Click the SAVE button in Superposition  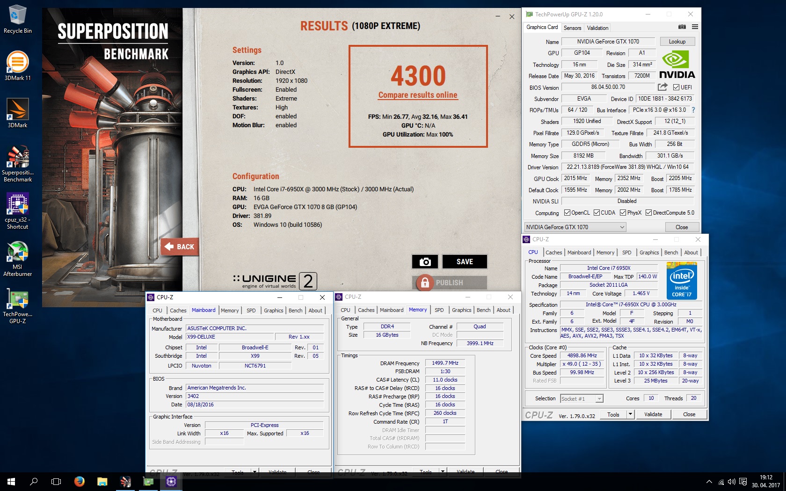[465, 262]
